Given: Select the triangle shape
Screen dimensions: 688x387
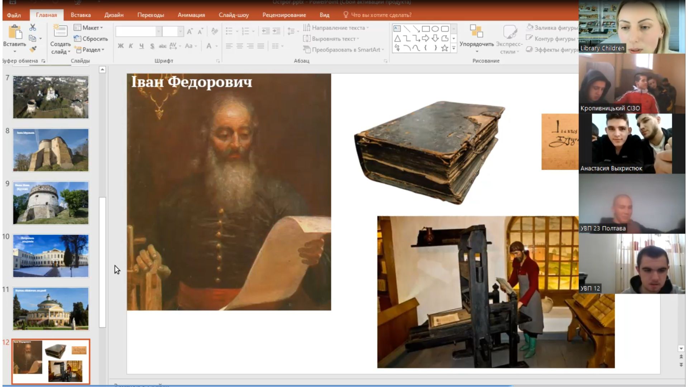Looking at the screenshot, I should [x=397, y=38].
